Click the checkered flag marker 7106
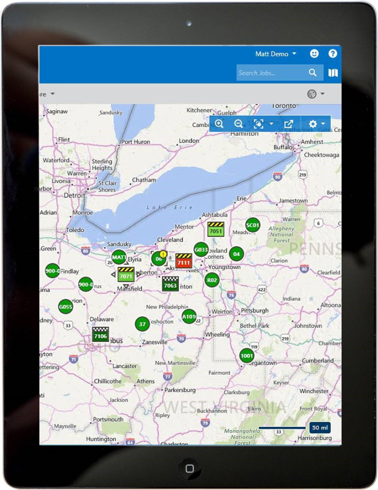This screenshot has width=378, height=490. coord(101,334)
